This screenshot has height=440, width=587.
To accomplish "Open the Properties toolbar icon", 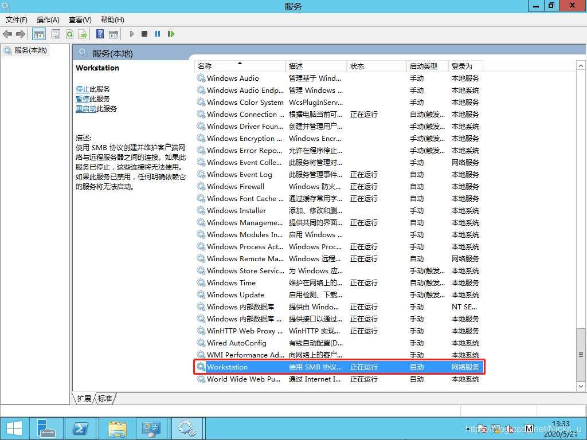I will click(56, 34).
